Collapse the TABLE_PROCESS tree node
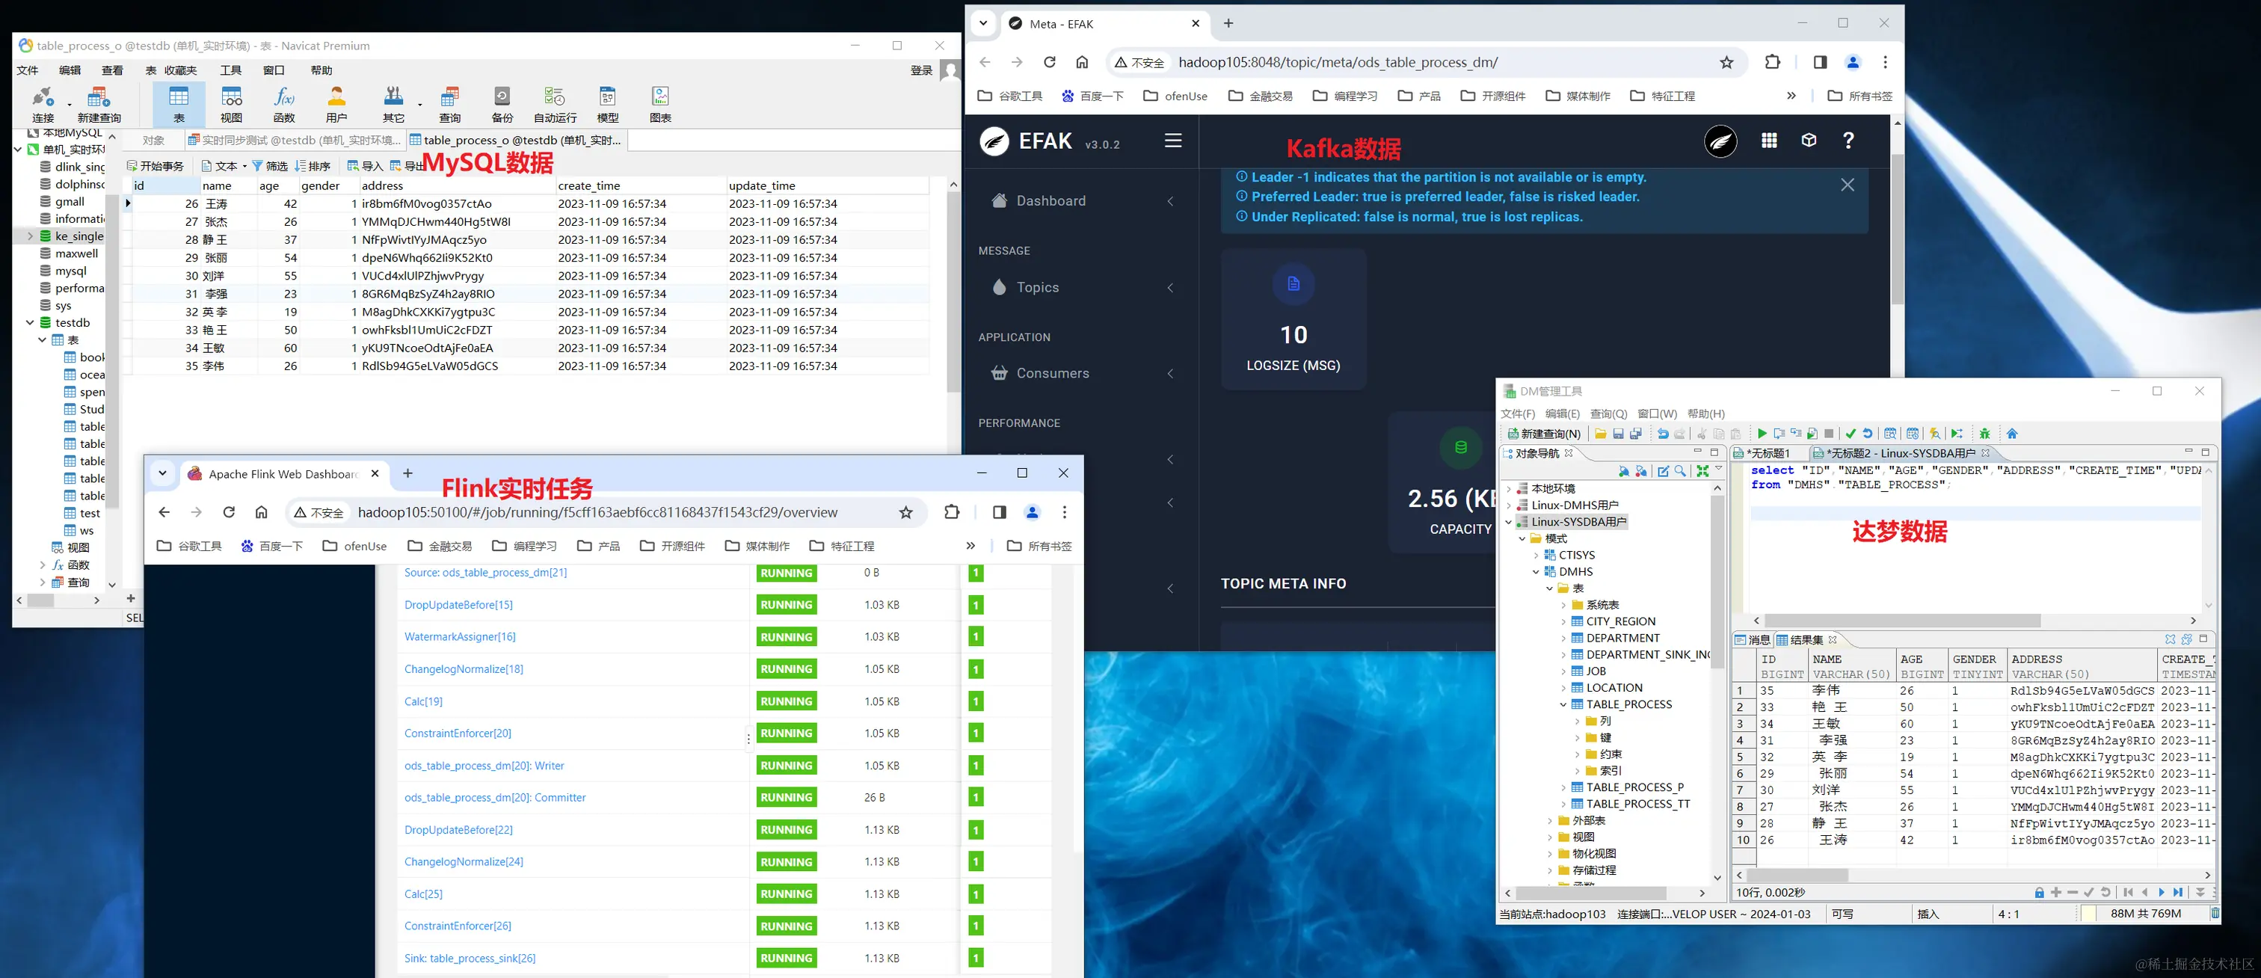Viewport: 2261px width, 978px height. pyautogui.click(x=1563, y=705)
